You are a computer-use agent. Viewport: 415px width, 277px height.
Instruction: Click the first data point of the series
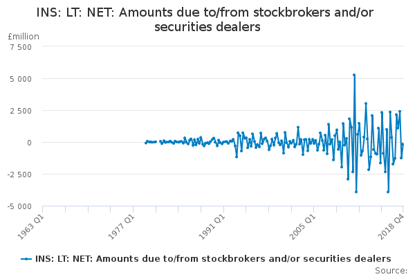145,143
